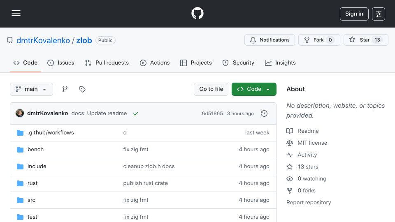The width and height of the screenshot is (395, 222).
Task: Open the Pull requests tab
Action: pyautogui.click(x=107, y=62)
